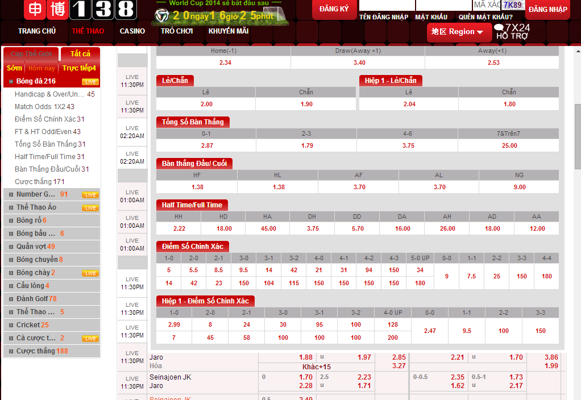Click the ĐĂNG KÝ button
The width and height of the screenshot is (581, 400).
[x=334, y=10]
